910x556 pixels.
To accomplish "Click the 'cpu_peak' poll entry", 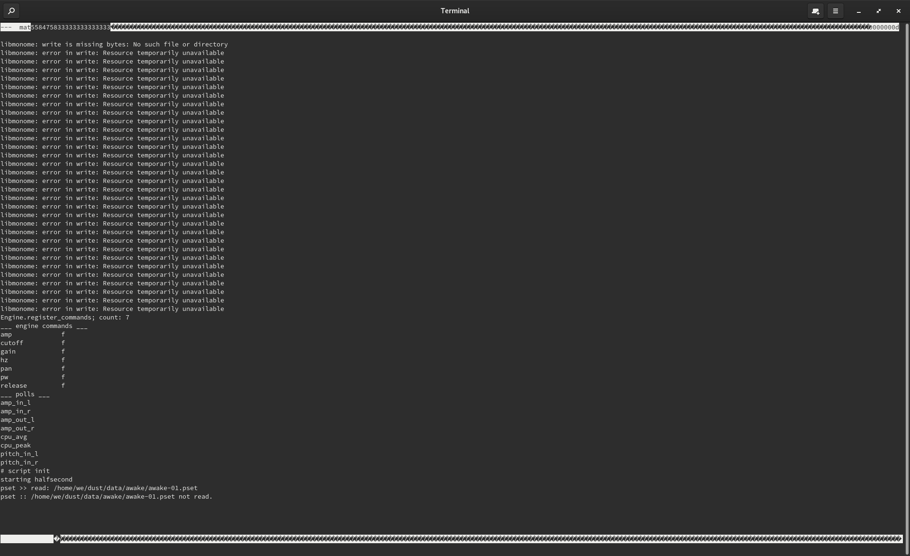I will [x=16, y=445].
